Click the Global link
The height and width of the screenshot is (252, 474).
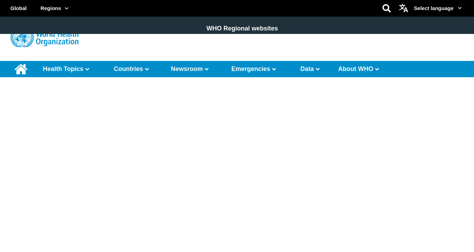pyautogui.click(x=18, y=8)
